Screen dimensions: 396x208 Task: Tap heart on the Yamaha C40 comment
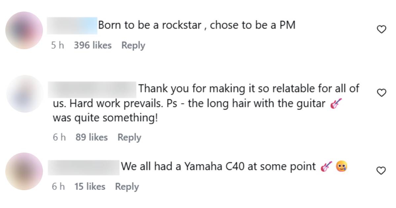[381, 171]
